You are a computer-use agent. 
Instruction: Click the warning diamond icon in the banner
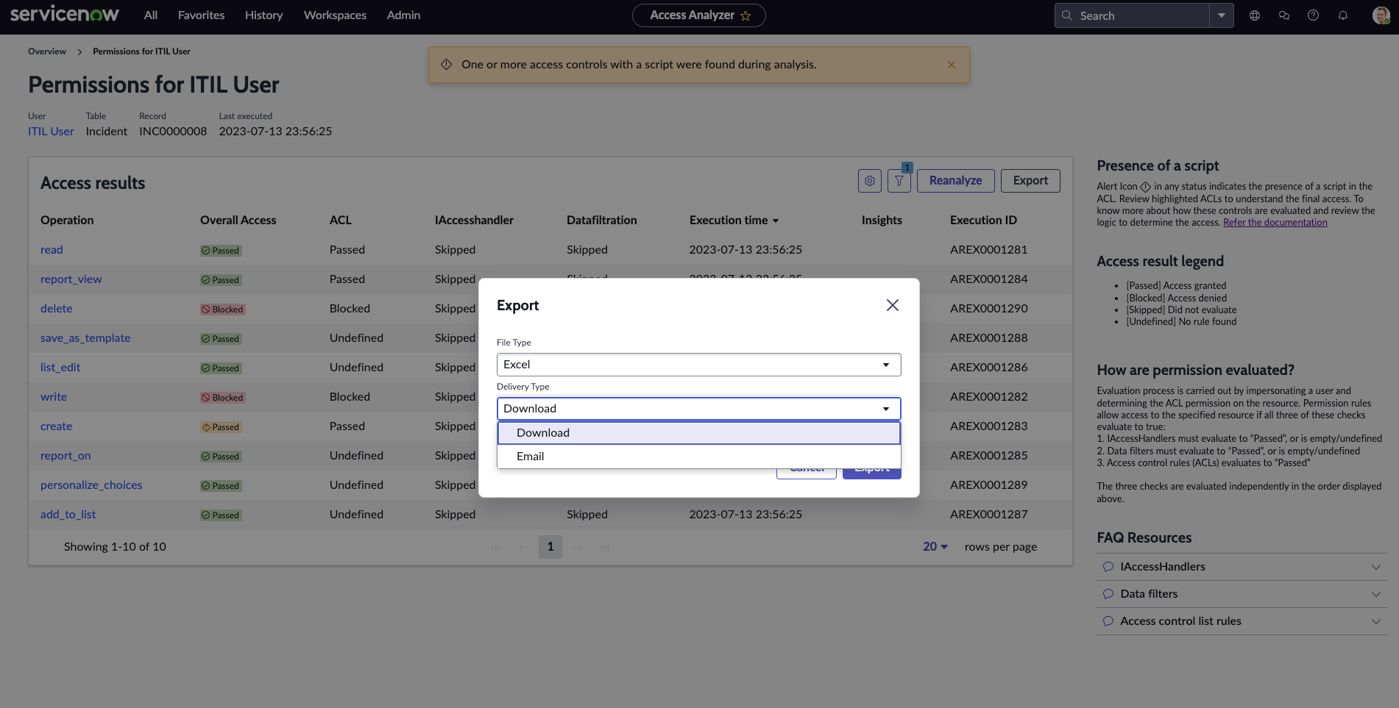tap(446, 65)
